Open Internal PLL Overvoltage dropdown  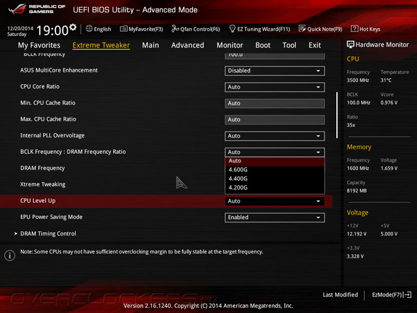click(274, 136)
